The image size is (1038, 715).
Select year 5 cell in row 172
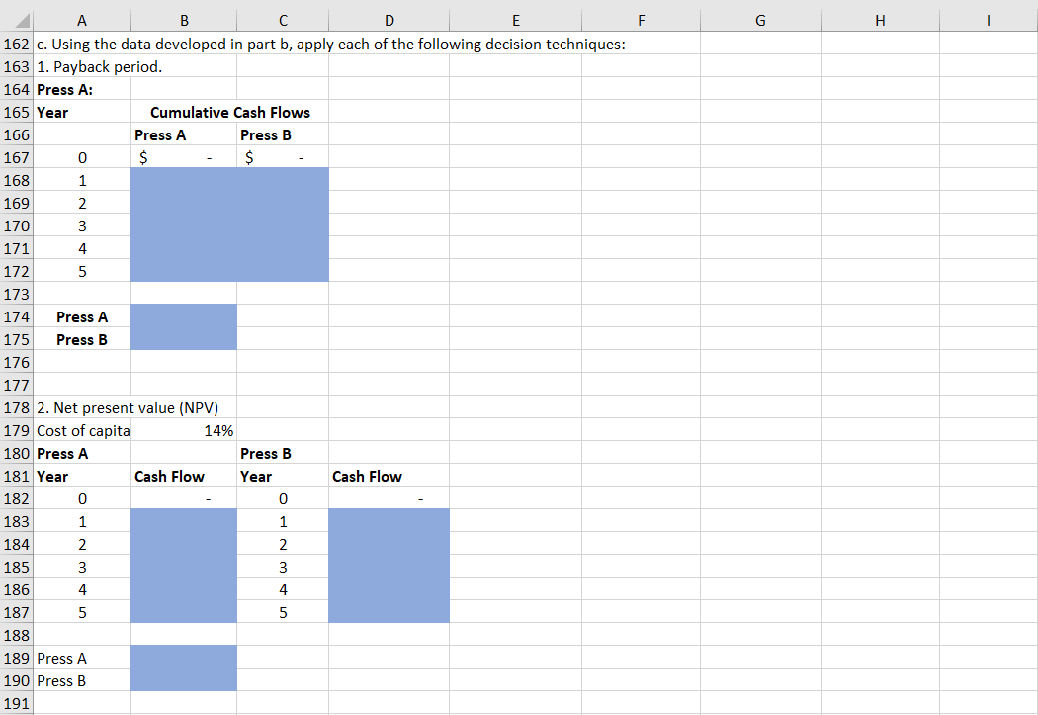tap(82, 271)
